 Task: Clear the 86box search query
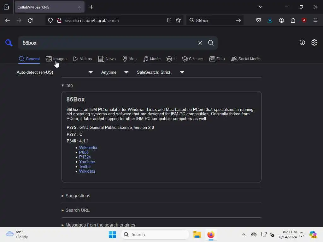[x=200, y=43]
